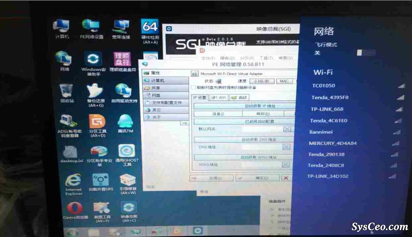412x237 pixels.
Task: Clear the 默认网关 field with X icon
Action: pos(287,129)
